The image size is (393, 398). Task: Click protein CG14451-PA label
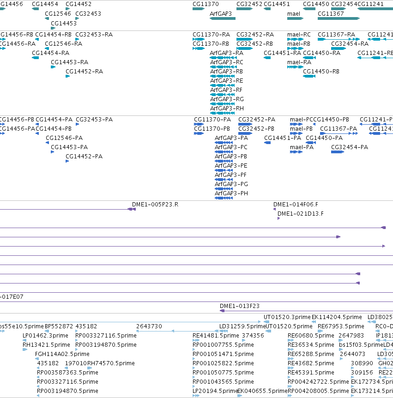click(283, 138)
